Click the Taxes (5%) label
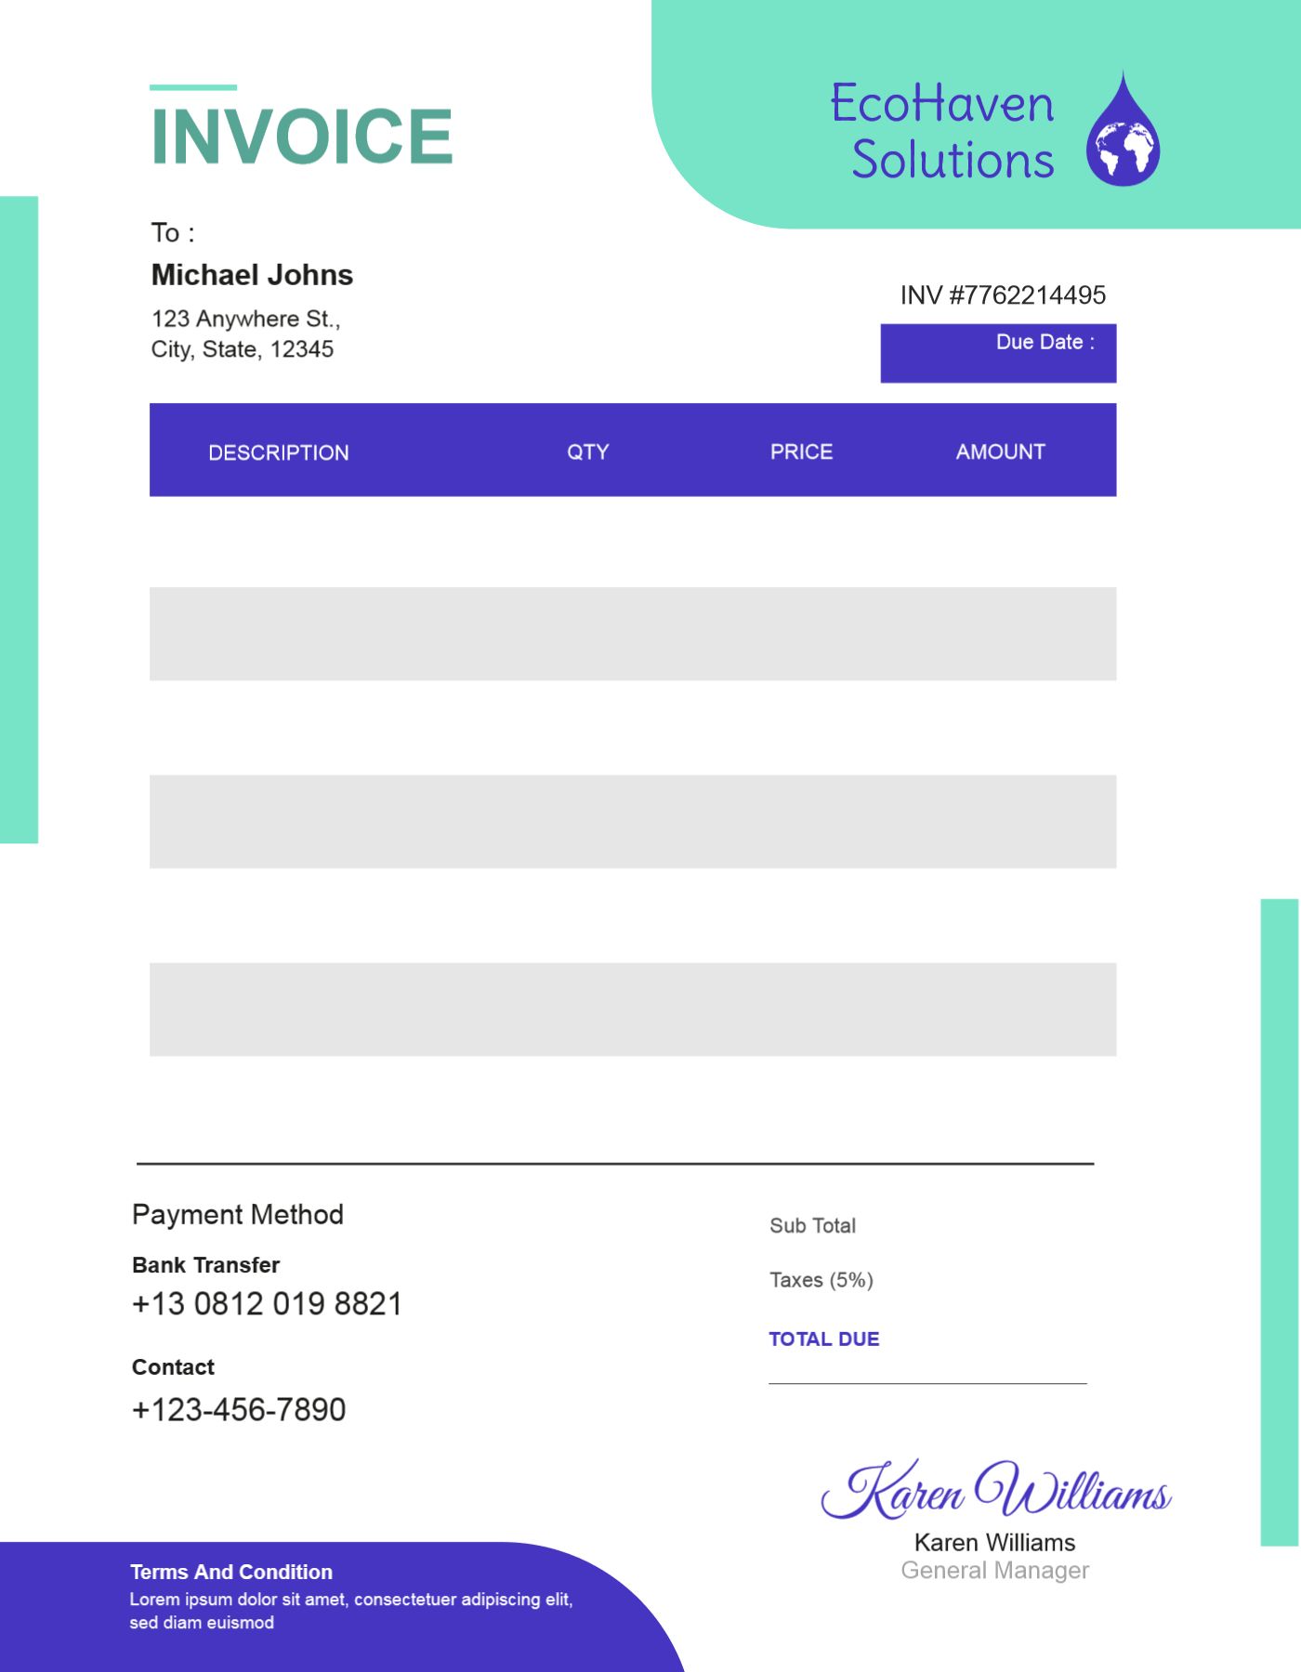This screenshot has width=1301, height=1672. click(821, 1280)
